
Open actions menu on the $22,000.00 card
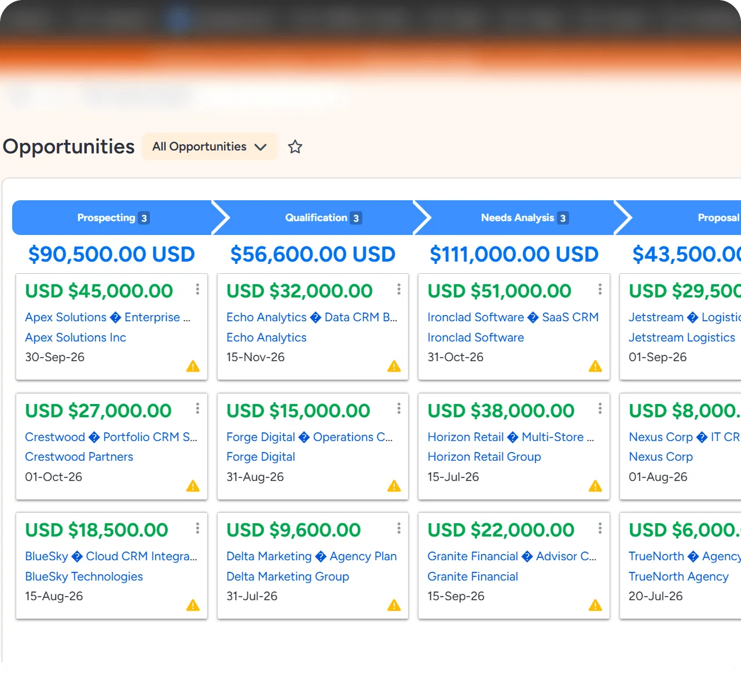click(600, 528)
